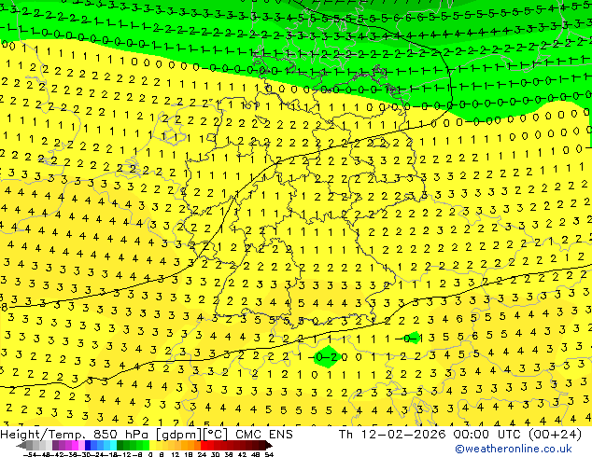This screenshot has width=592, height=457.
Task: Click the '[gdpm]' unit label
Action: (x=179, y=435)
